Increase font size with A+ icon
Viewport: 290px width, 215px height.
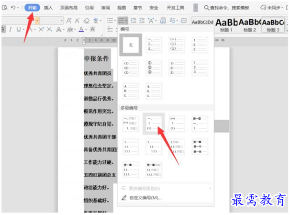click(69, 21)
